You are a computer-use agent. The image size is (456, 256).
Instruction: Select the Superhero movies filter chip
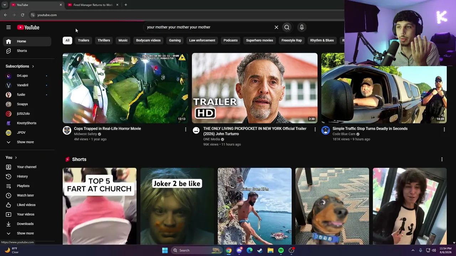(259, 41)
